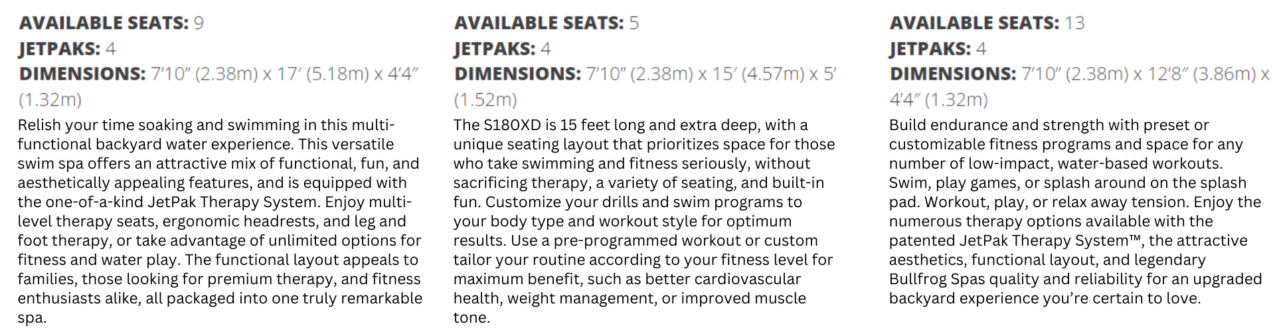
Task: Click the middle column's AVAILABLE SEATS label
Action: pos(539,23)
